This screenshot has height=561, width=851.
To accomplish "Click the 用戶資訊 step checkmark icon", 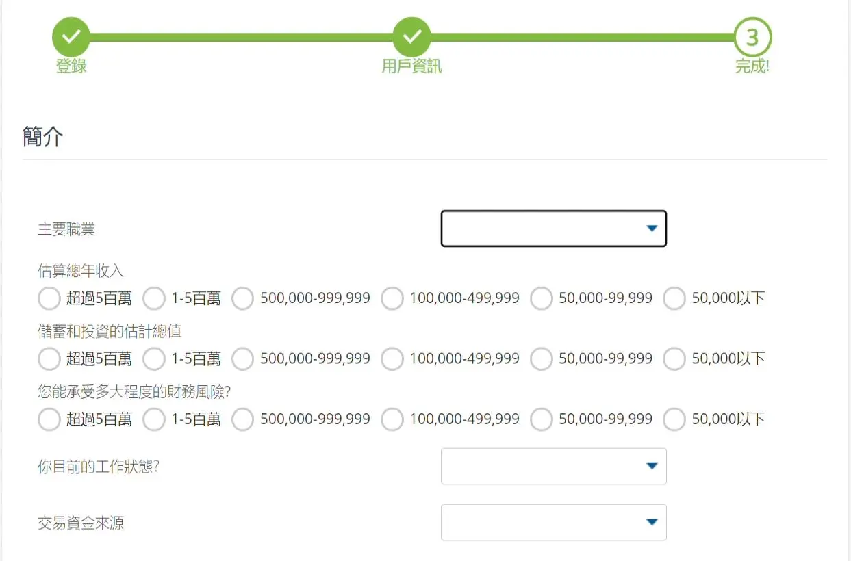I will click(411, 37).
